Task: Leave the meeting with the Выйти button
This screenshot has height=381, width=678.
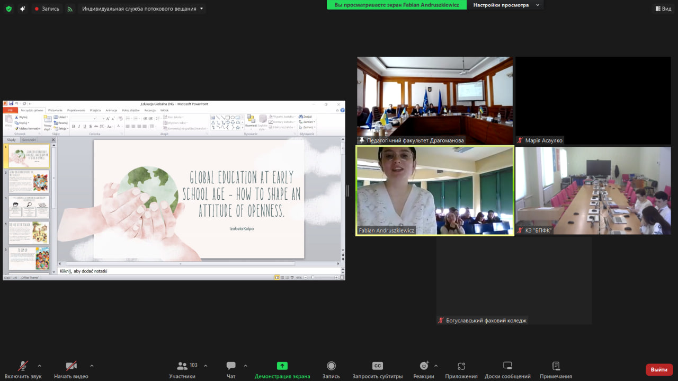Action: click(659, 369)
